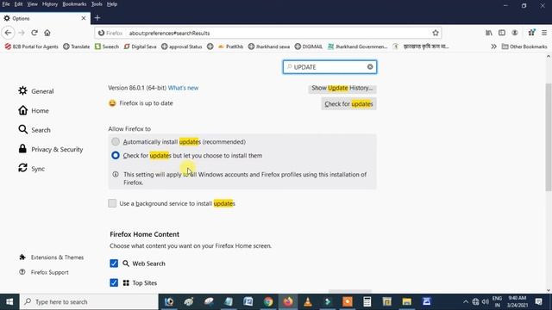
Task: Uncheck the Web Search checkbox
Action: 114,263
